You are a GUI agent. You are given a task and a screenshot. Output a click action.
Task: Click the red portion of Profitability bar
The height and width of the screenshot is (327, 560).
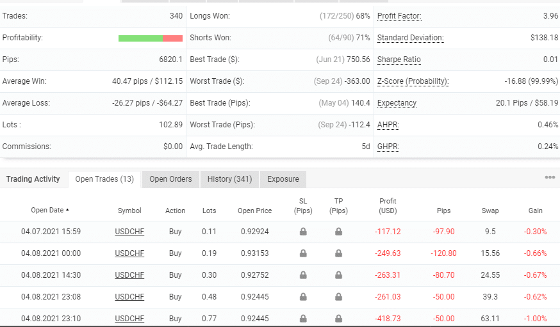pos(172,38)
